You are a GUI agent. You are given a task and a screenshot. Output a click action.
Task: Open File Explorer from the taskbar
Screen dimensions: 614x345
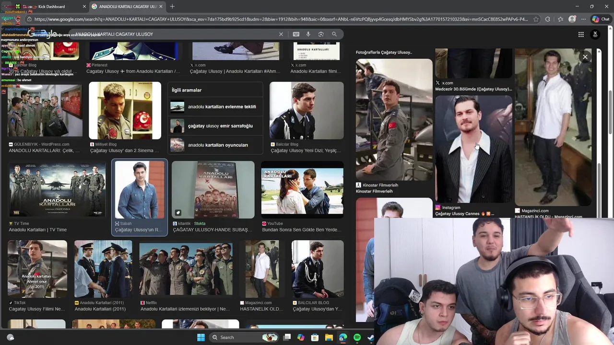click(329, 337)
